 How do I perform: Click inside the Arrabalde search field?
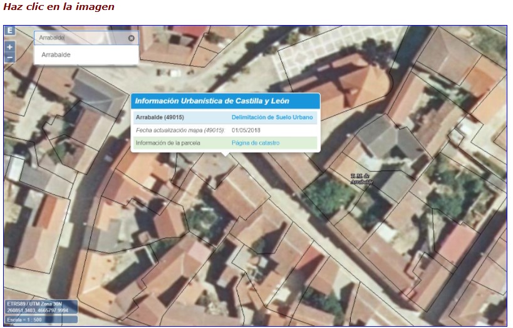[x=78, y=38]
